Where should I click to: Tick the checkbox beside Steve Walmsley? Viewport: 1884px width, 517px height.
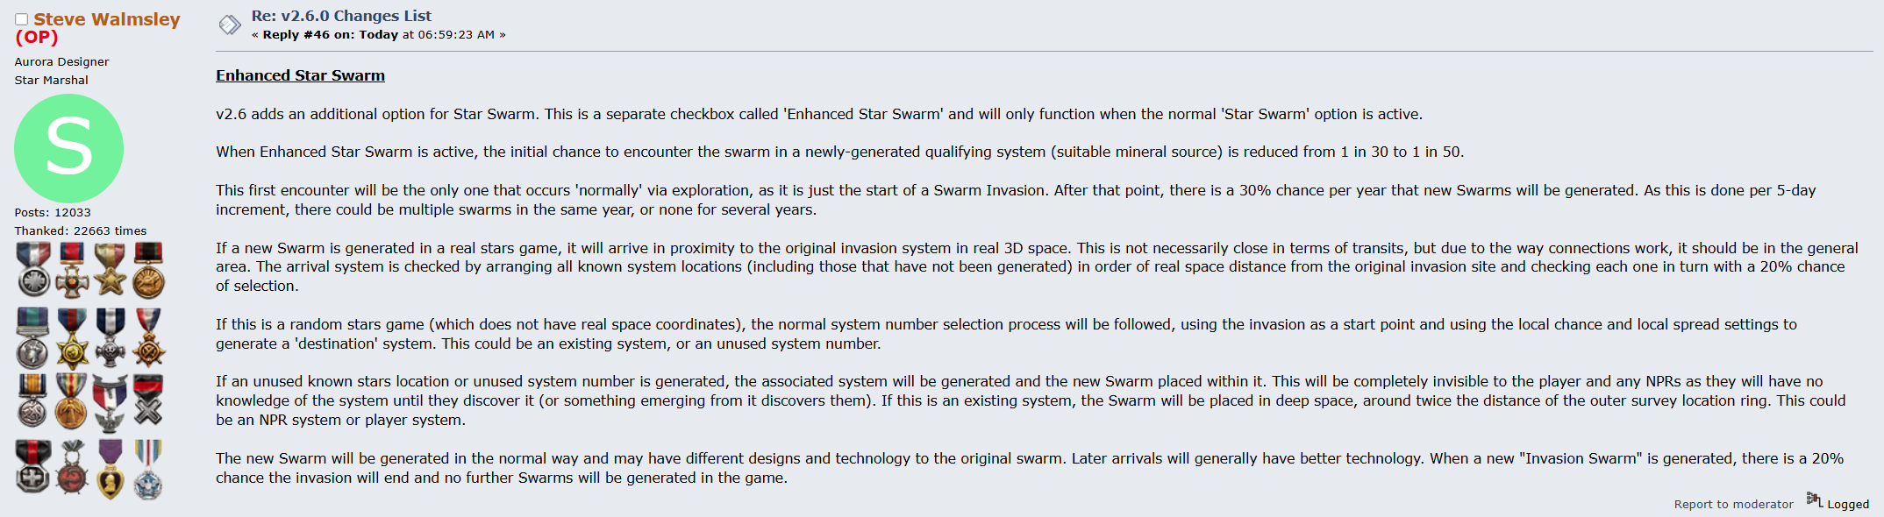[21, 19]
